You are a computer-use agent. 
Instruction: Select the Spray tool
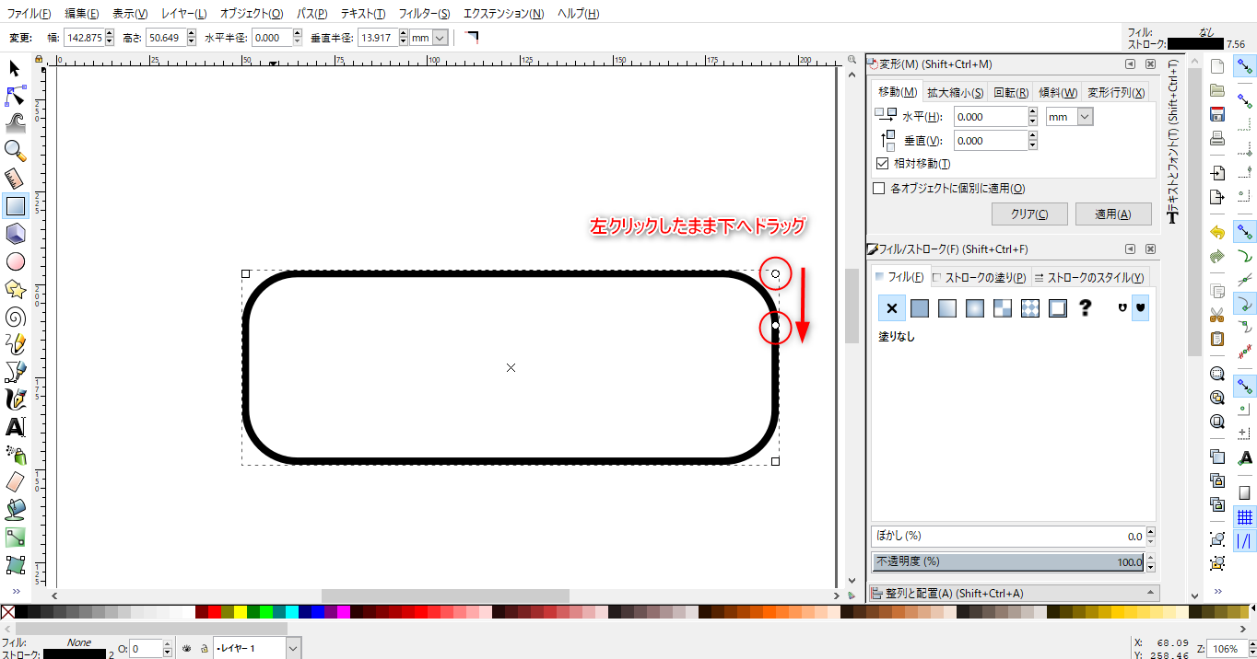[15, 455]
